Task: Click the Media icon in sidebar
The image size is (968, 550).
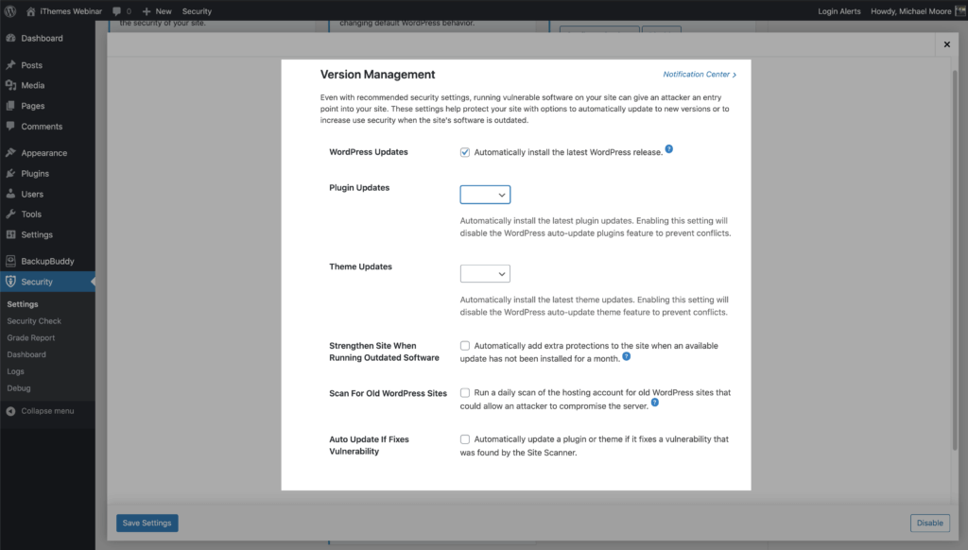Action: (x=10, y=85)
